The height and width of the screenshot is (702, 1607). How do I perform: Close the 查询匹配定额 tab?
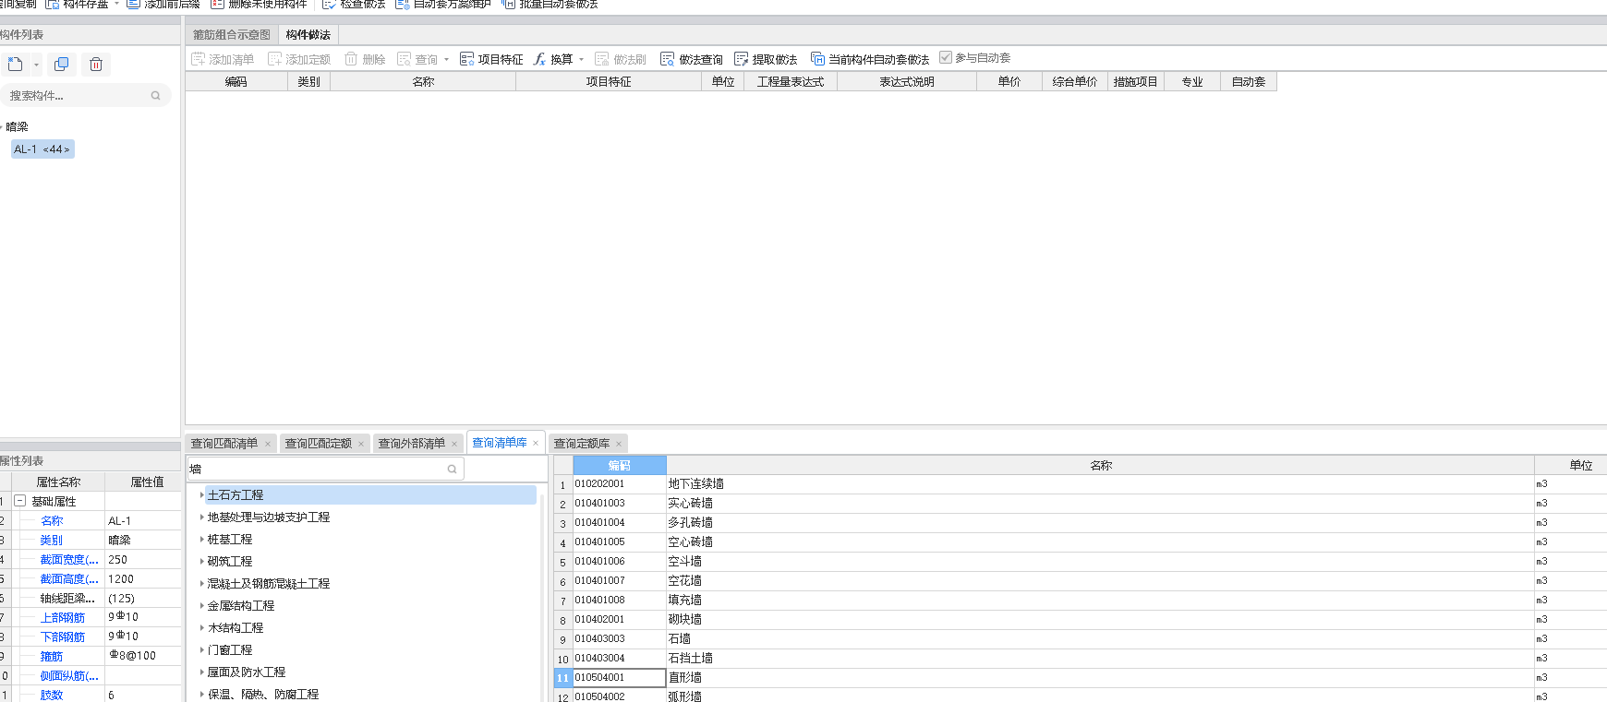(x=361, y=445)
